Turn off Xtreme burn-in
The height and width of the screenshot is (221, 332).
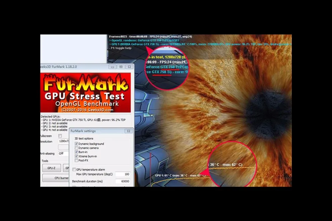pyautogui.click(x=76, y=156)
